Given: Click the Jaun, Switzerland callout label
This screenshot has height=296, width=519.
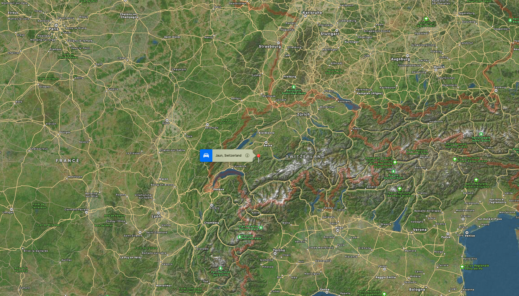Looking at the screenshot, I should pyautogui.click(x=229, y=156).
